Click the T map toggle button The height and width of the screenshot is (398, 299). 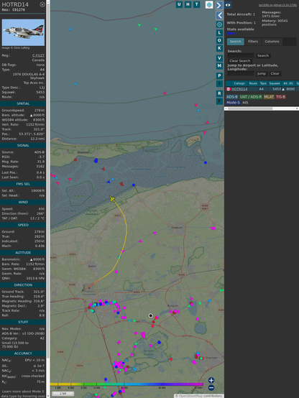pyautogui.click(x=197, y=4)
